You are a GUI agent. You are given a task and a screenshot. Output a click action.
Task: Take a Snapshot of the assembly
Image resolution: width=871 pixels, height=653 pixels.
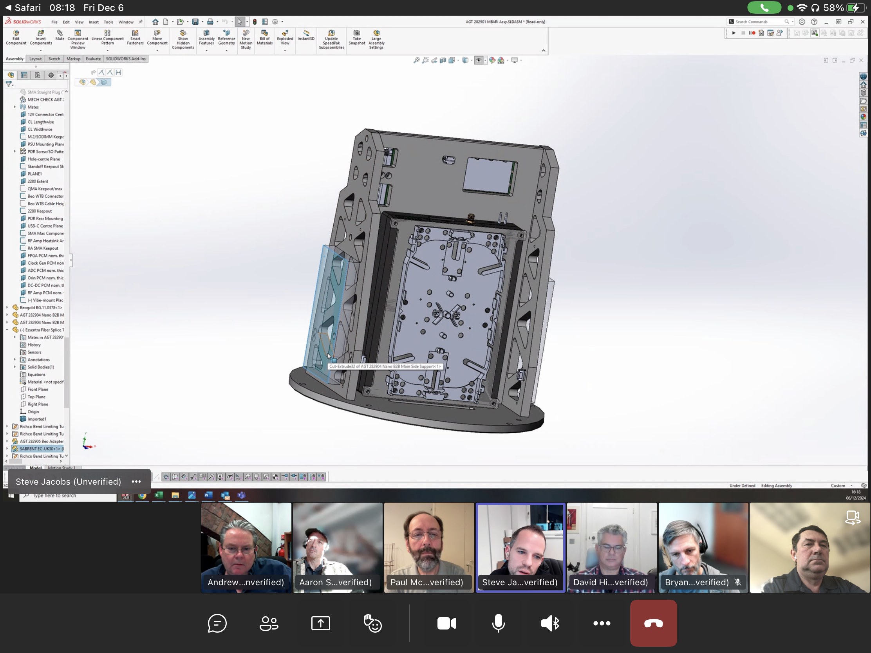pos(357,38)
